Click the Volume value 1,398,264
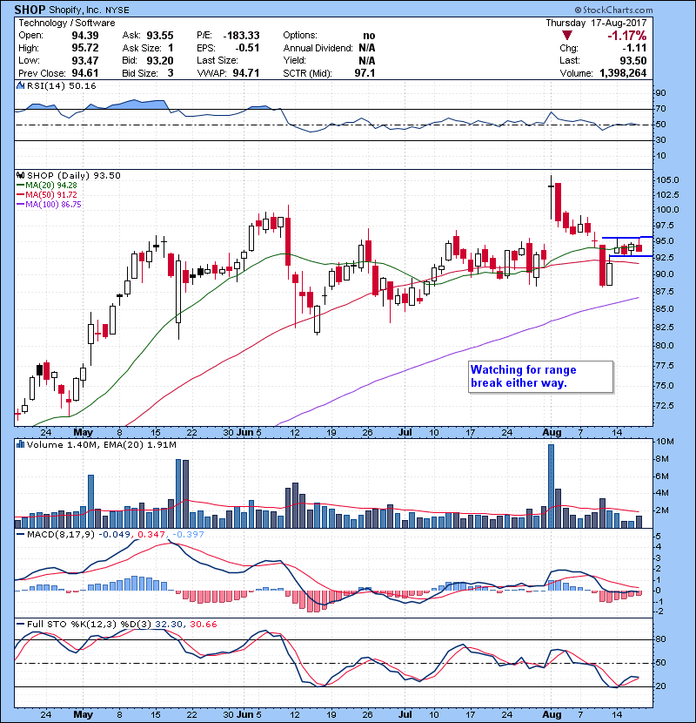 click(623, 73)
